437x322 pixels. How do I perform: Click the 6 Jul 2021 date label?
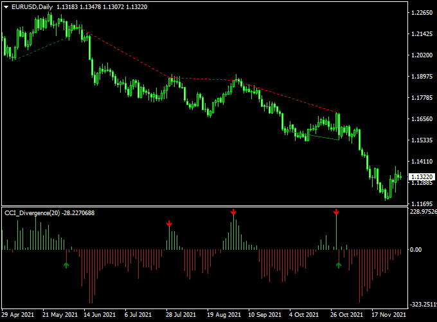click(138, 315)
